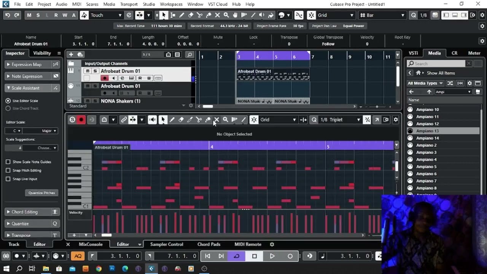Select the Draw pencil tool in the key editor
Screen dimensions: 487x274
tap(172, 119)
